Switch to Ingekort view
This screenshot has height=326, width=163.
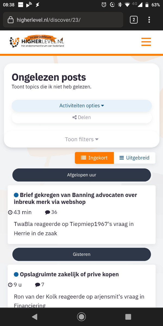tap(94, 158)
